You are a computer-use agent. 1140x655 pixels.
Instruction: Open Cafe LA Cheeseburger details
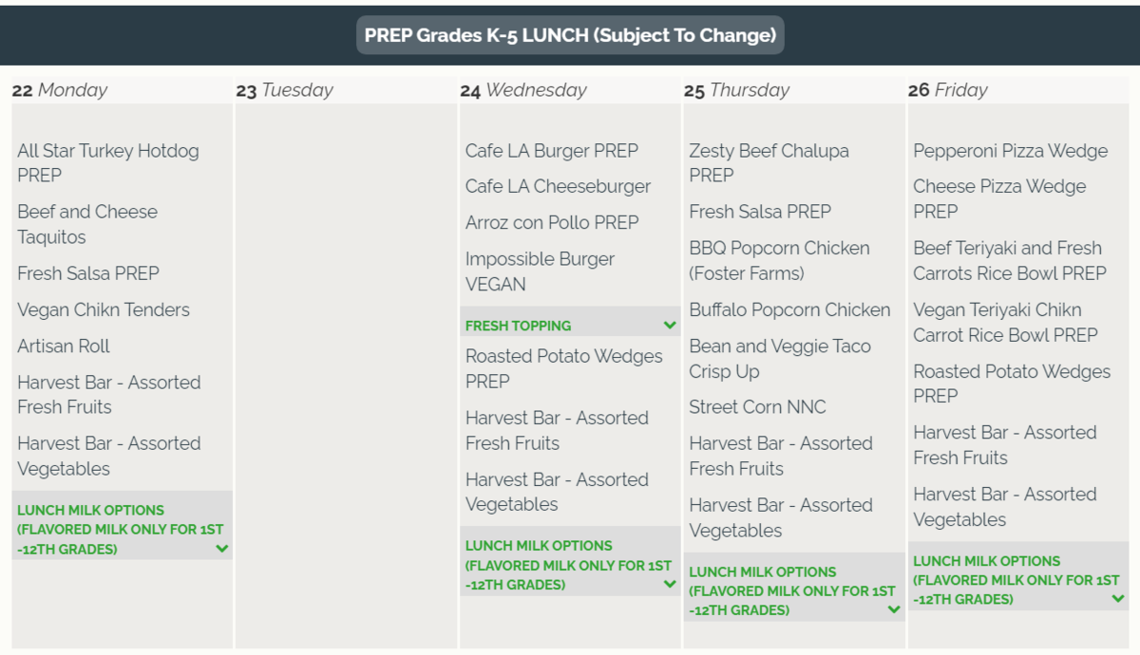point(558,187)
